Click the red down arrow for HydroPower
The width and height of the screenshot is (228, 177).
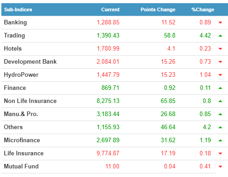[220, 75]
